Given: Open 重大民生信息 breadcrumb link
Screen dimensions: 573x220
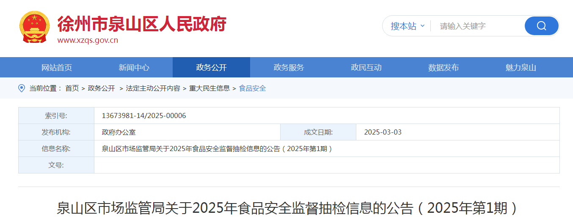Looking at the screenshot, I should 209,88.
